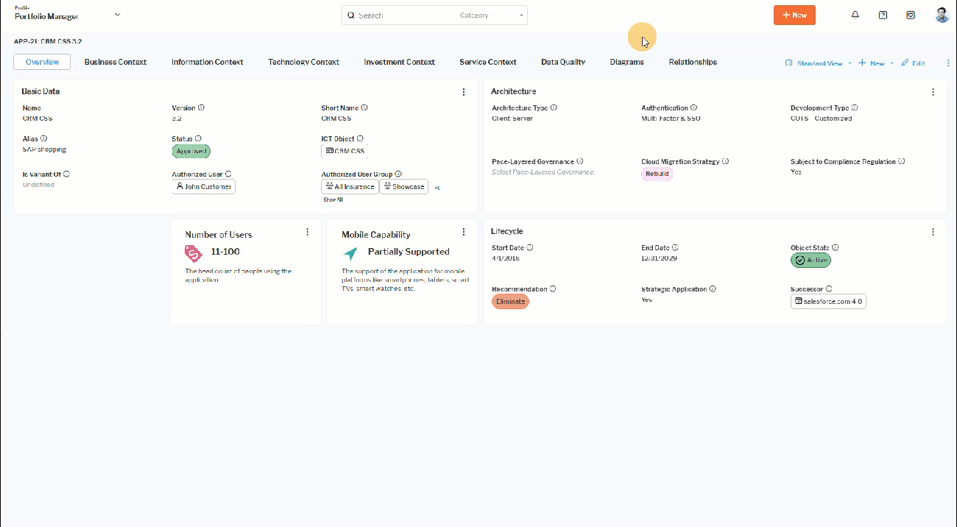Click the orange New button
This screenshot has width=957, height=527.
tap(794, 15)
